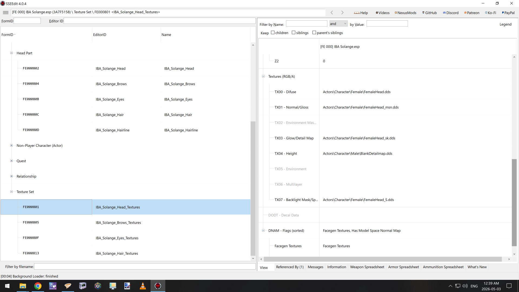The height and width of the screenshot is (292, 519).
Task: Open the volume control in system tray
Action: (465, 286)
